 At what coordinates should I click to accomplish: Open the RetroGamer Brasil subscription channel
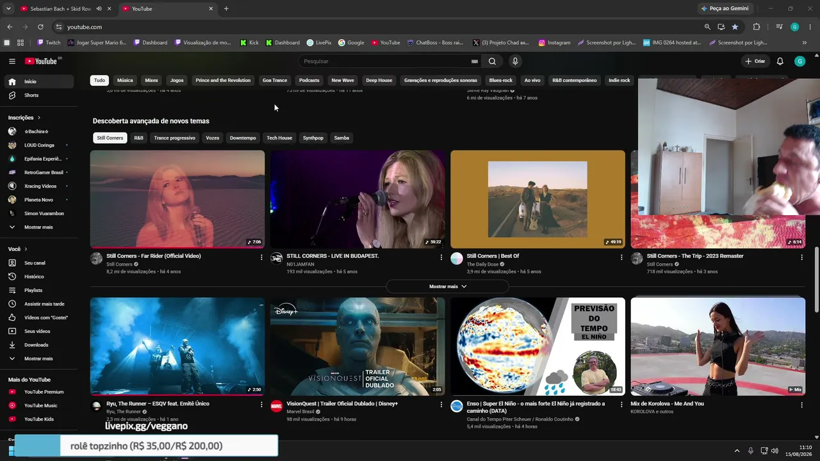click(37, 173)
